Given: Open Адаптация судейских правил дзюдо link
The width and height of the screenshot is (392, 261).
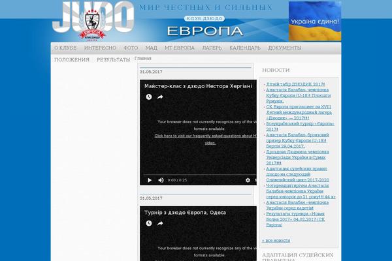Looking at the screenshot, I should (x=297, y=174).
